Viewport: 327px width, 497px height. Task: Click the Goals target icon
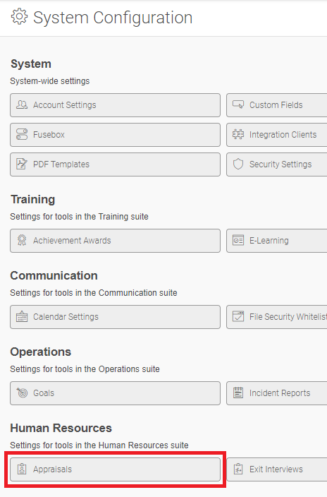point(22,393)
